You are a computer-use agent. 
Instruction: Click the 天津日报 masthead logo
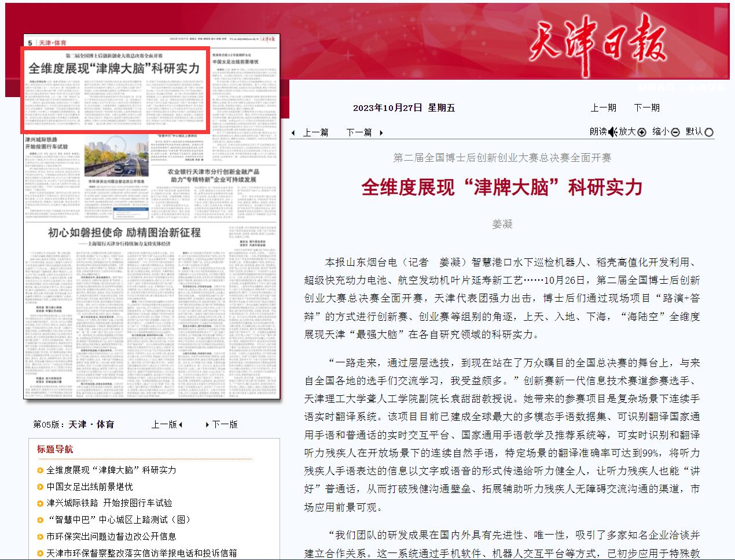point(597,42)
